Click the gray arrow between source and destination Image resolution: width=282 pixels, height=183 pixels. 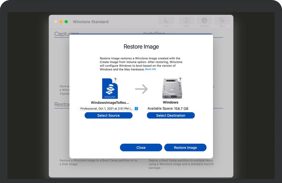click(x=141, y=89)
